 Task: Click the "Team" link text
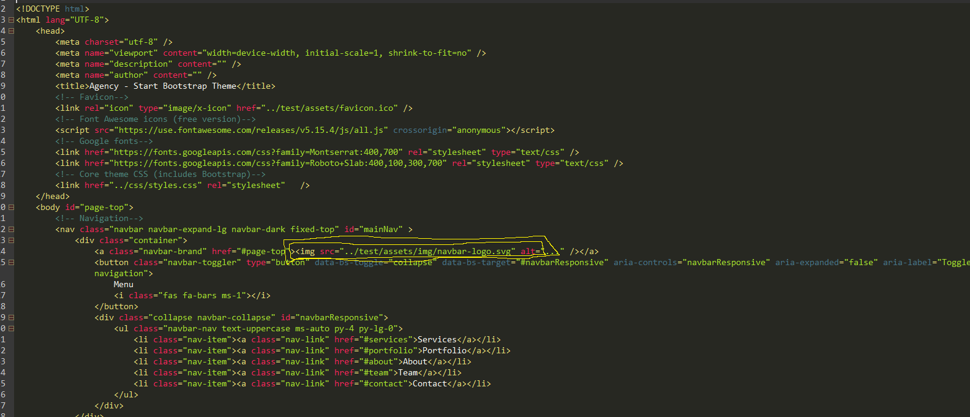point(408,373)
